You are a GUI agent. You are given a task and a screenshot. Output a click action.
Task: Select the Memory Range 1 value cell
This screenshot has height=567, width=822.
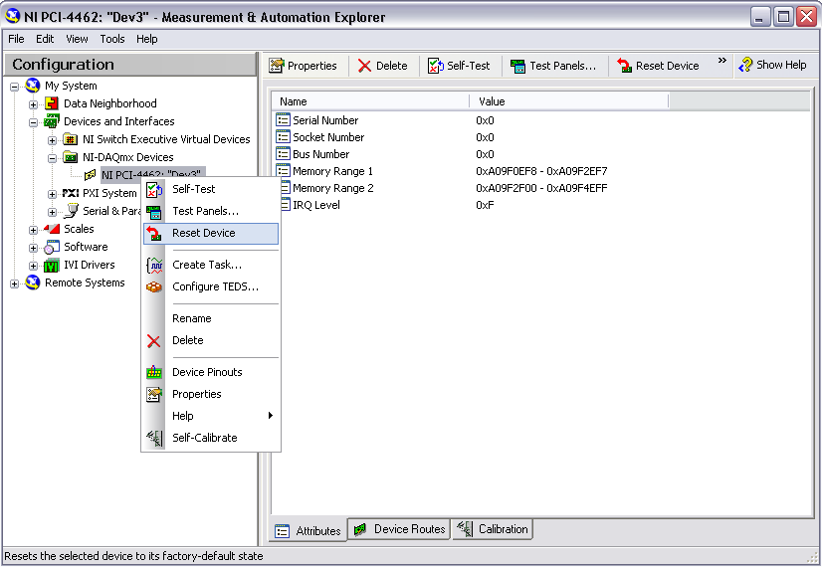point(541,171)
